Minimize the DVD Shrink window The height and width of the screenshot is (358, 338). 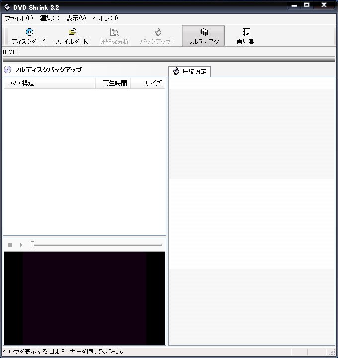click(294, 5)
